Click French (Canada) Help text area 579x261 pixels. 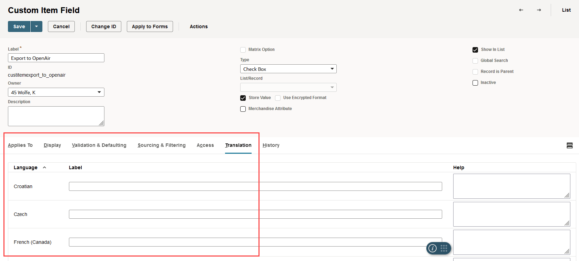512,242
